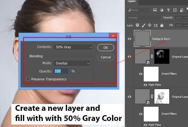Enable Preserve Transparency checkbox
The height and width of the screenshot is (127, 188).
pyautogui.click(x=28, y=79)
